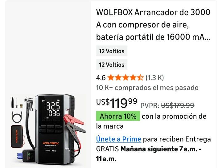Select the first 12 Voltios option badge

tap(112, 51)
